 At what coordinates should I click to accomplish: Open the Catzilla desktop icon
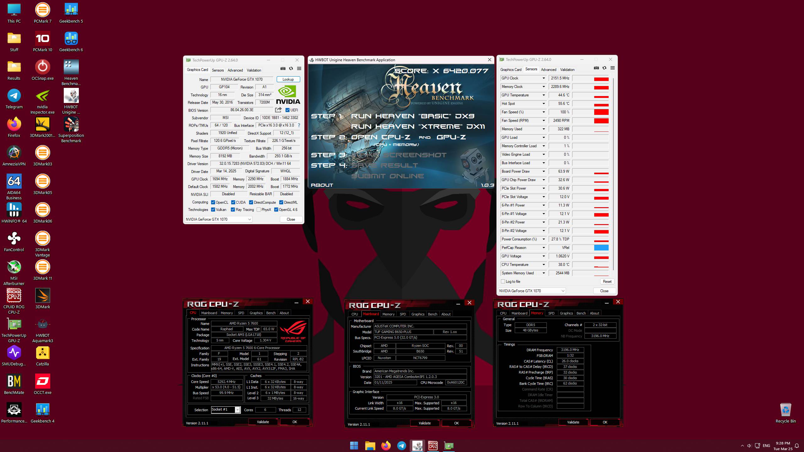click(42, 355)
